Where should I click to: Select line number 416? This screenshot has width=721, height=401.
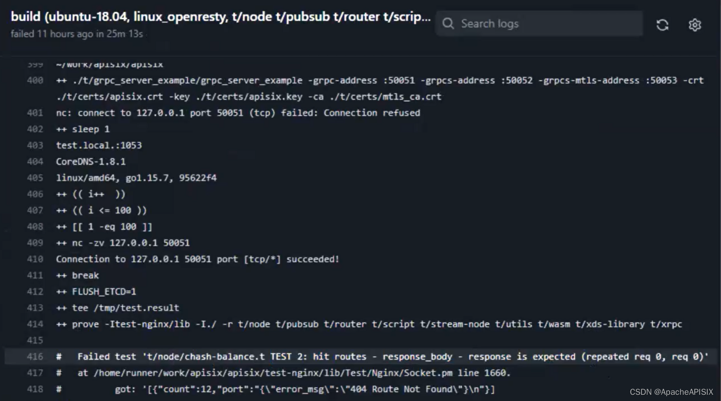(x=35, y=357)
